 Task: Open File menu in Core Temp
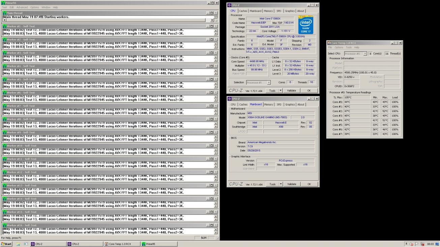(330, 47)
